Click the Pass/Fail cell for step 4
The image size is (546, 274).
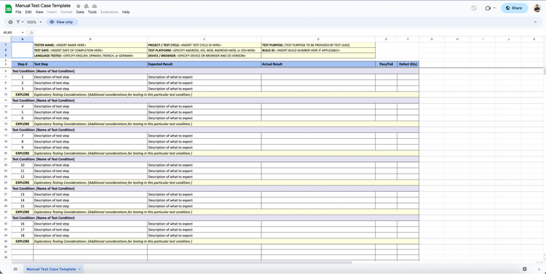386,106
